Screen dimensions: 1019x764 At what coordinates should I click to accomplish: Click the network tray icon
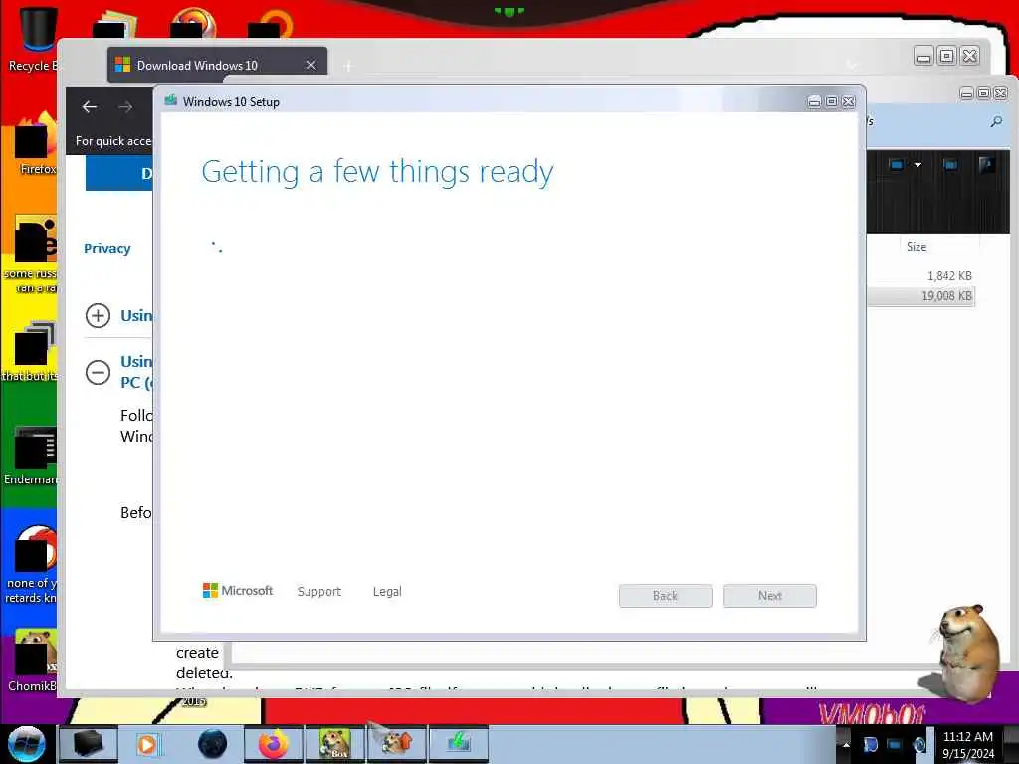(895, 744)
